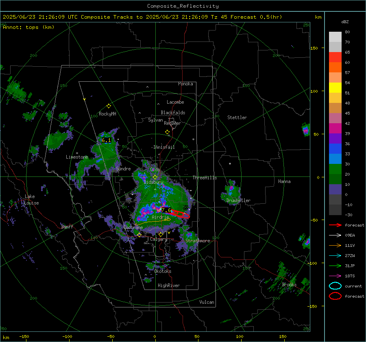Click the RockyMH label
The height and width of the screenshot is (342, 366).
click(107, 114)
